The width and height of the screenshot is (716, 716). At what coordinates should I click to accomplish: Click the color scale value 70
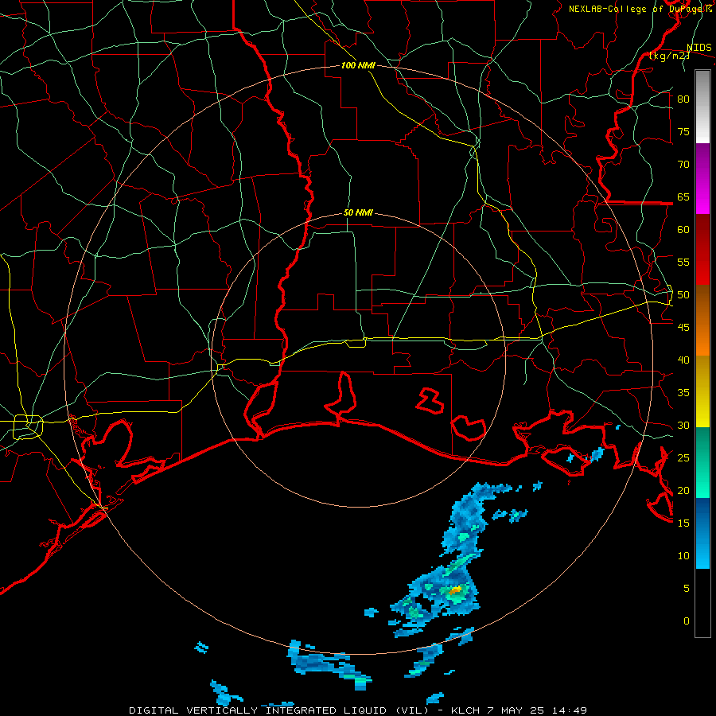click(x=683, y=165)
